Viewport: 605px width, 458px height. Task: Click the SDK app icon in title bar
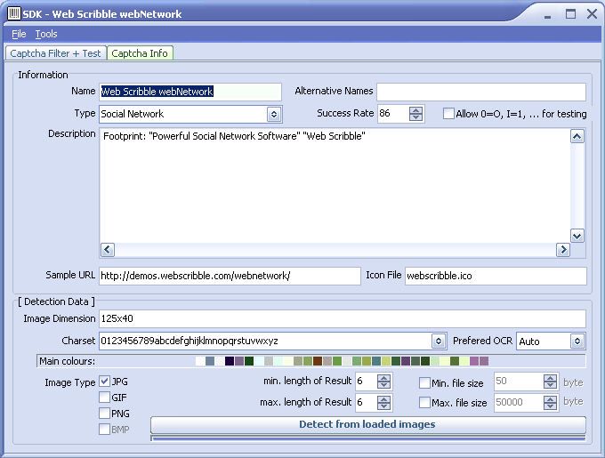14,13
